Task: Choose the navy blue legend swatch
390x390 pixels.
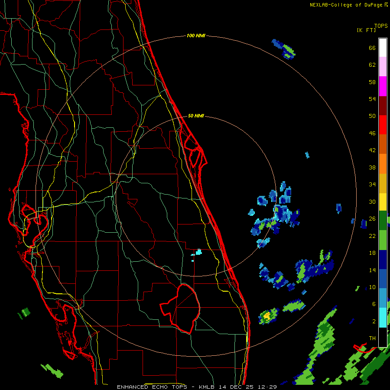Action: point(383,260)
